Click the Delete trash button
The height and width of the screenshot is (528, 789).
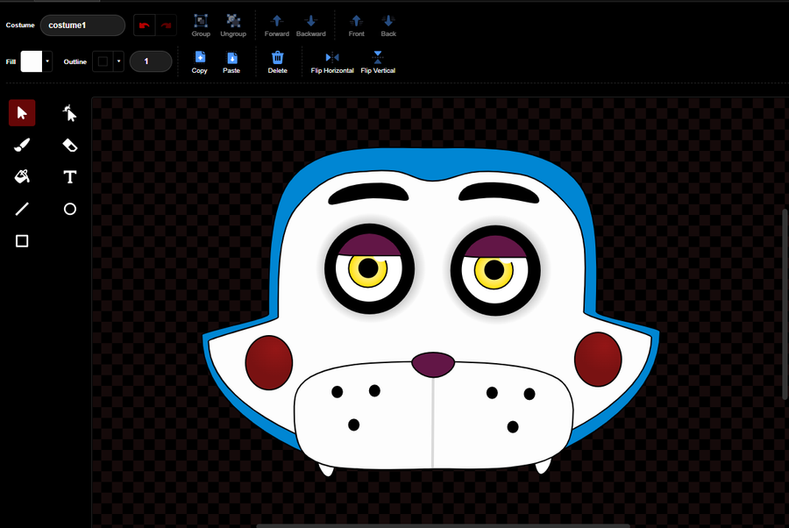[x=277, y=62]
